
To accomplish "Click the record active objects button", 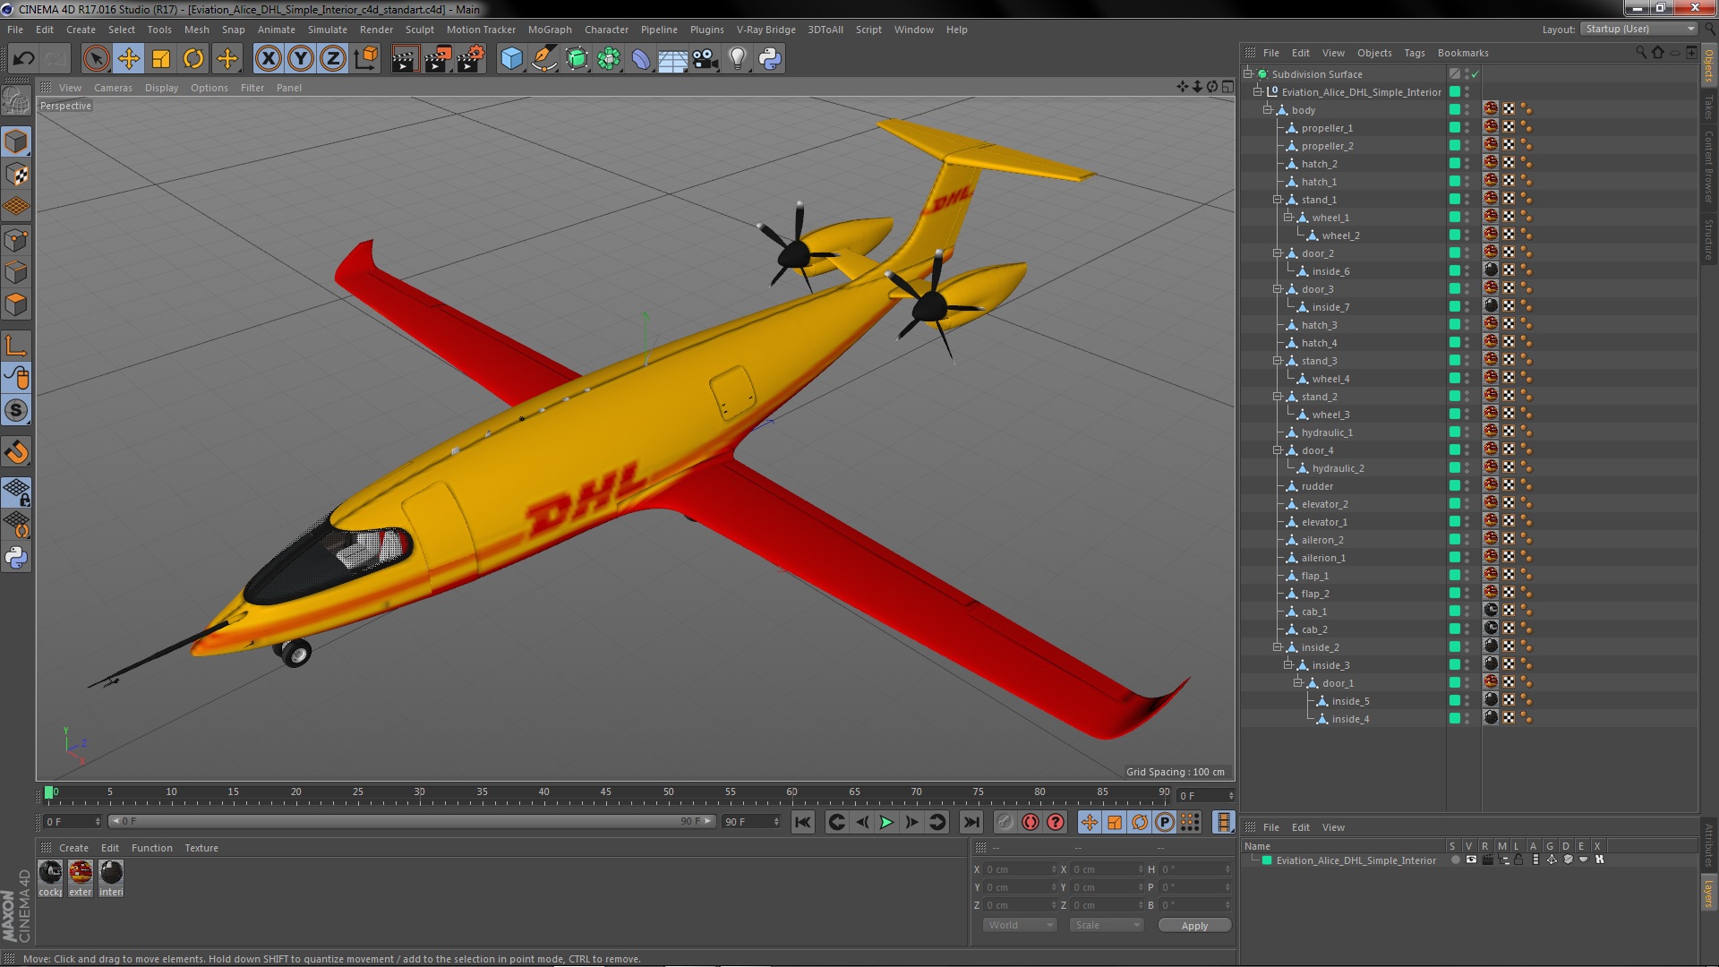I will (1005, 822).
